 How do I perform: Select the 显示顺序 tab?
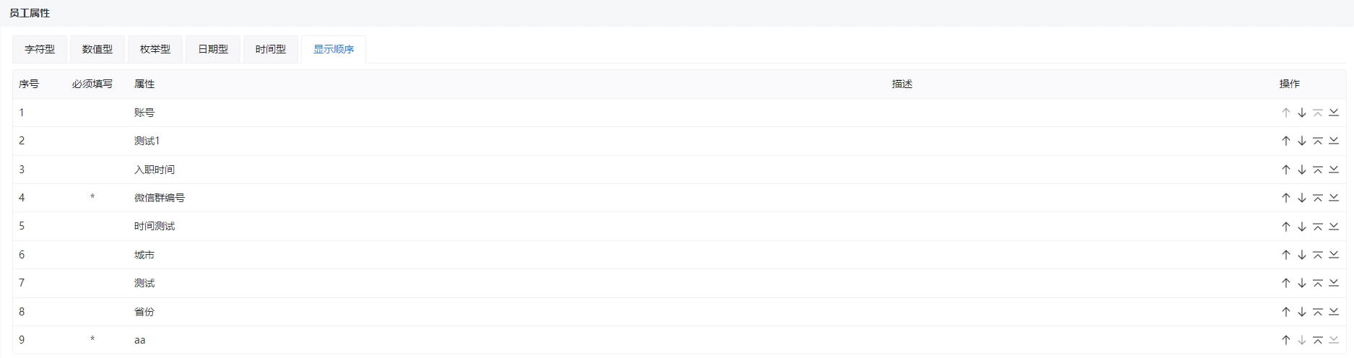(x=334, y=49)
